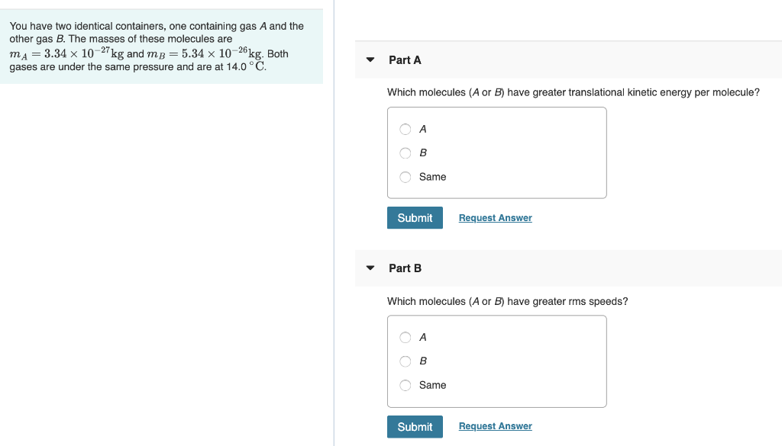Image resolution: width=782 pixels, height=446 pixels.
Task: Submit the answer for Part B
Action: point(415,426)
